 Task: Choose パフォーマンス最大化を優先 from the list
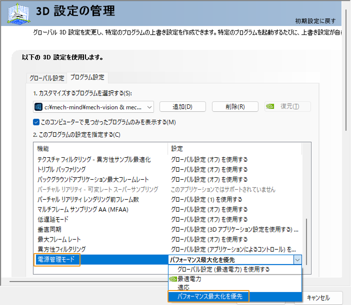[x=209, y=297]
